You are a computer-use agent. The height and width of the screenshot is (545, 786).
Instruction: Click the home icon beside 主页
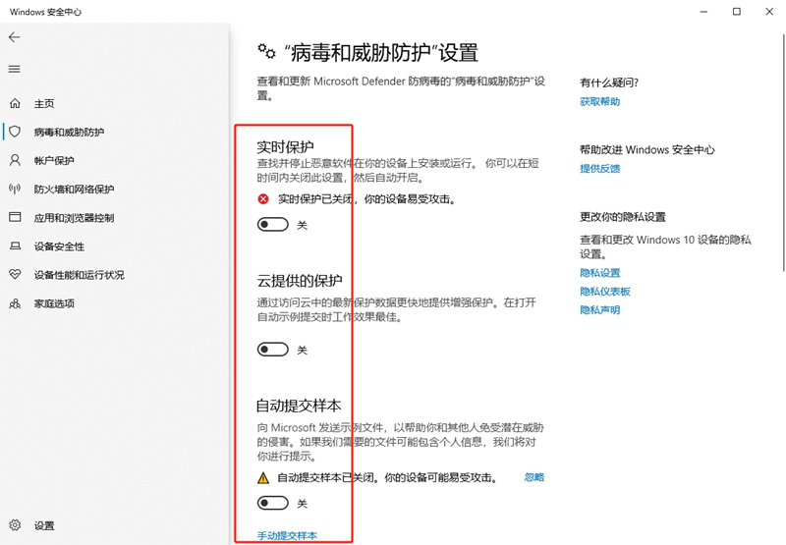pos(15,103)
